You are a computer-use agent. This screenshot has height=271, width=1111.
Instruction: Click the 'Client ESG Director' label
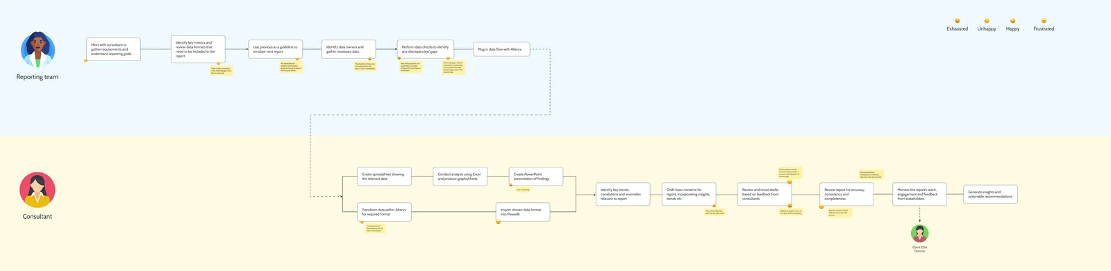coord(920,249)
